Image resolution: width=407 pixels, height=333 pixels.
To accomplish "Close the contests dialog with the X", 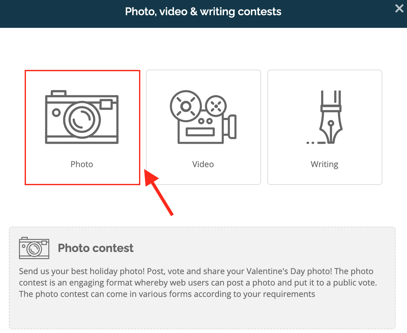I will tap(399, 9).
